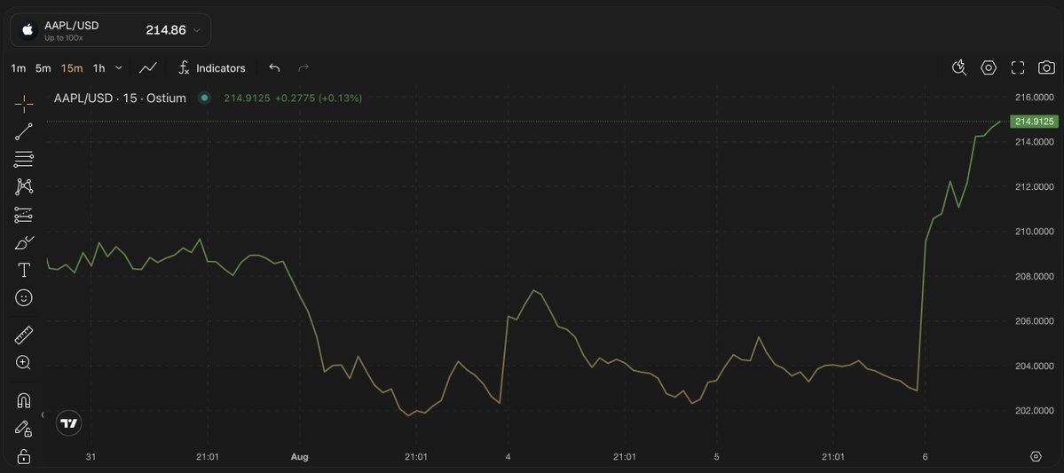Open the Indicators dialog
This screenshot has width=1064, height=473.
(x=212, y=67)
